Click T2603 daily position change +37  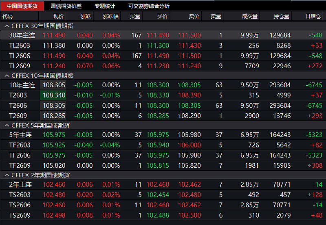(x=317, y=95)
